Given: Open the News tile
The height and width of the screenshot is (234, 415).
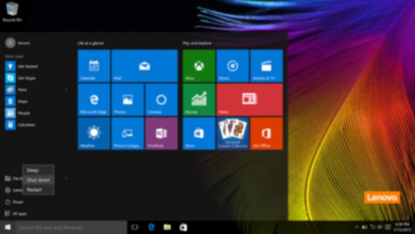Looking at the screenshot, I should pyautogui.click(x=250, y=99).
